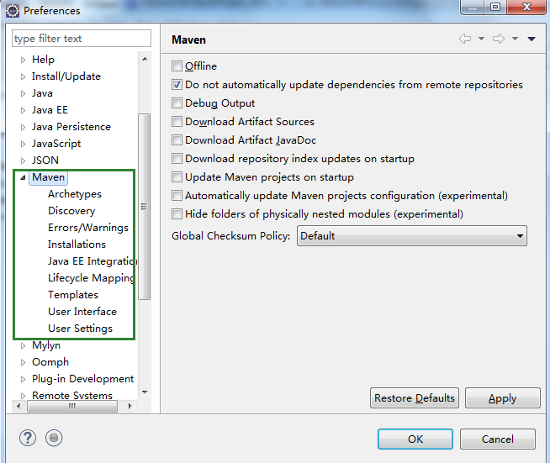
Task: Select Installations under Maven
Action: (77, 245)
